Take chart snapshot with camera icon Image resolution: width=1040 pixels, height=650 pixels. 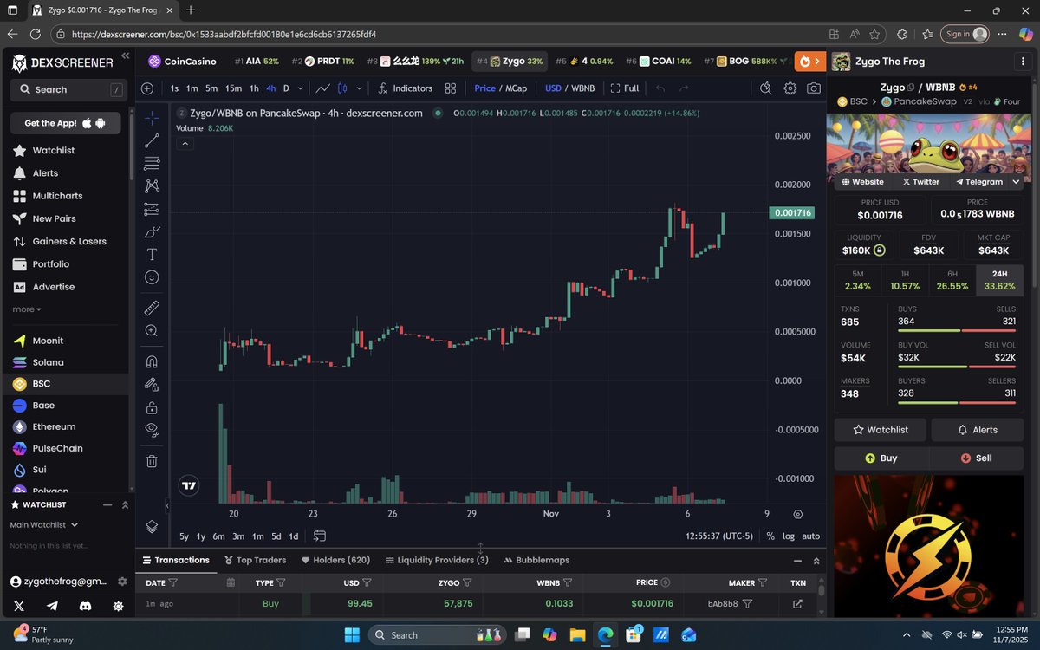click(814, 88)
